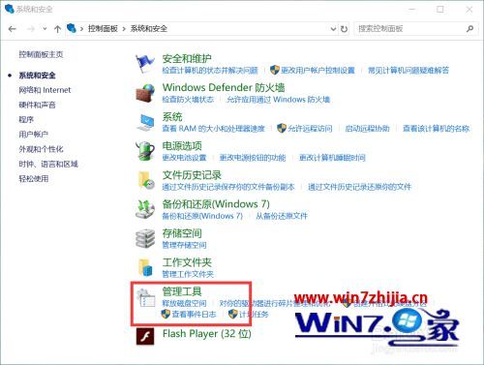
Task: Open 轻松使用 in the sidebar
Action: 34,178
